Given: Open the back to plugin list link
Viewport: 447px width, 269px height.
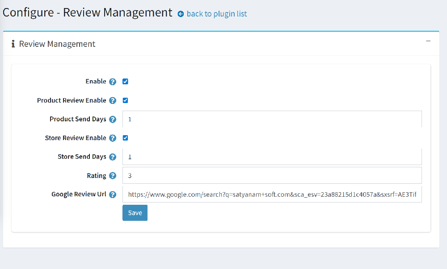Looking at the screenshot, I should (217, 14).
